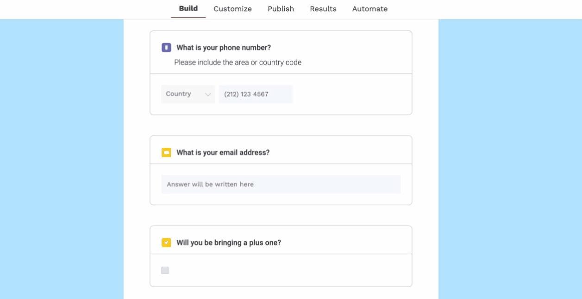This screenshot has height=299, width=582.
Task: Select the 'What is your email address?' title
Action: click(223, 153)
